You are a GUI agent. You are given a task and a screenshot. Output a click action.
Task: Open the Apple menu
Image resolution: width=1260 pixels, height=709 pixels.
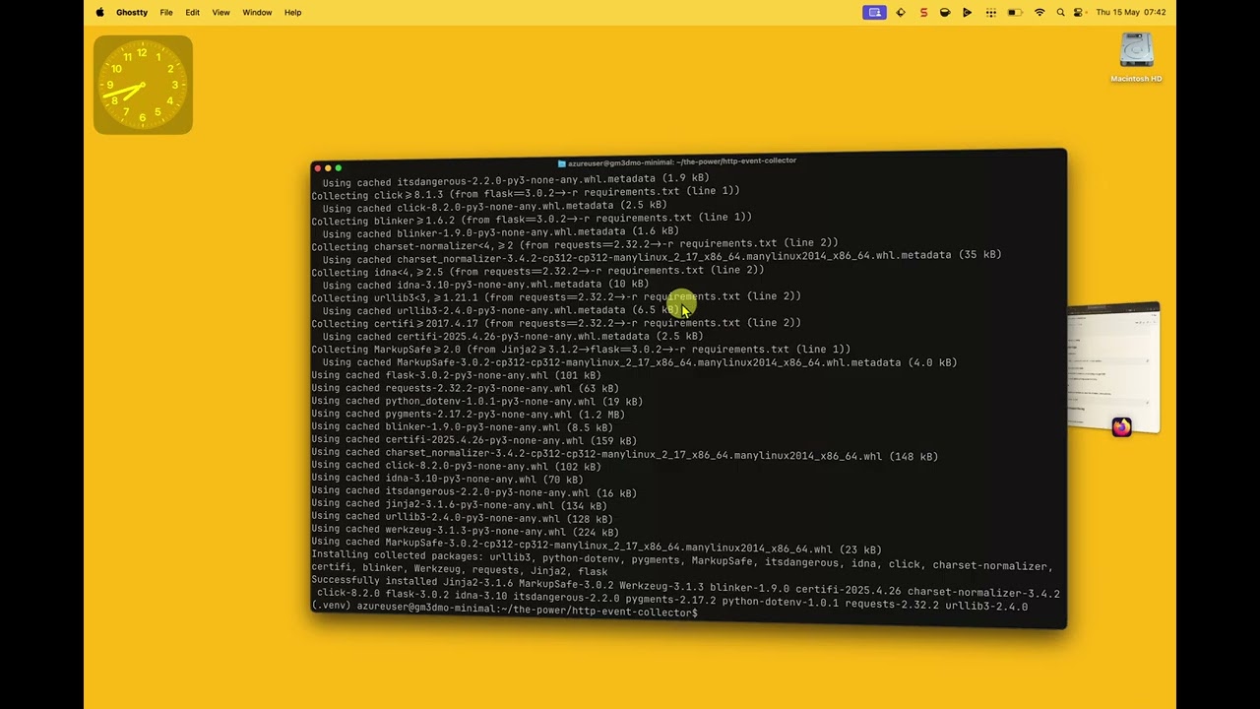tap(99, 12)
